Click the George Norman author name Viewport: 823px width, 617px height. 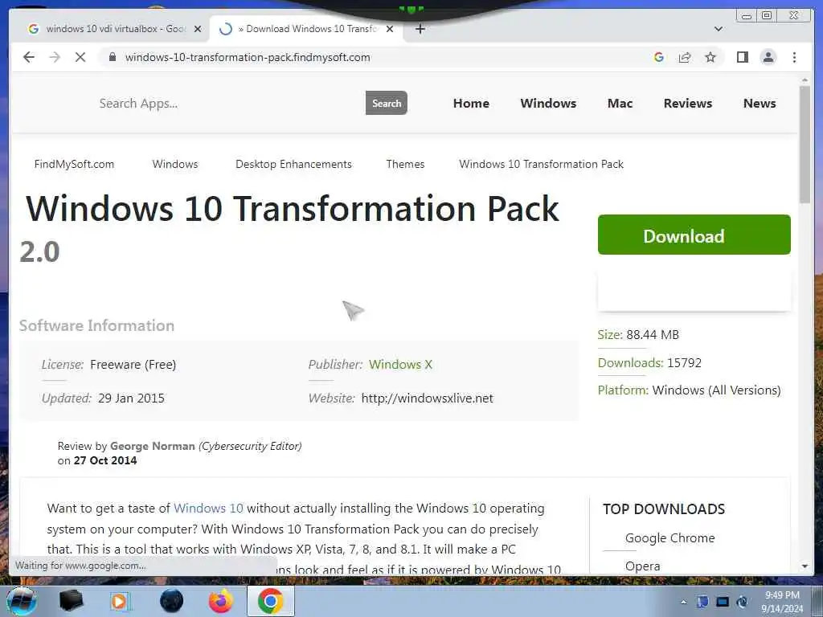[152, 446]
